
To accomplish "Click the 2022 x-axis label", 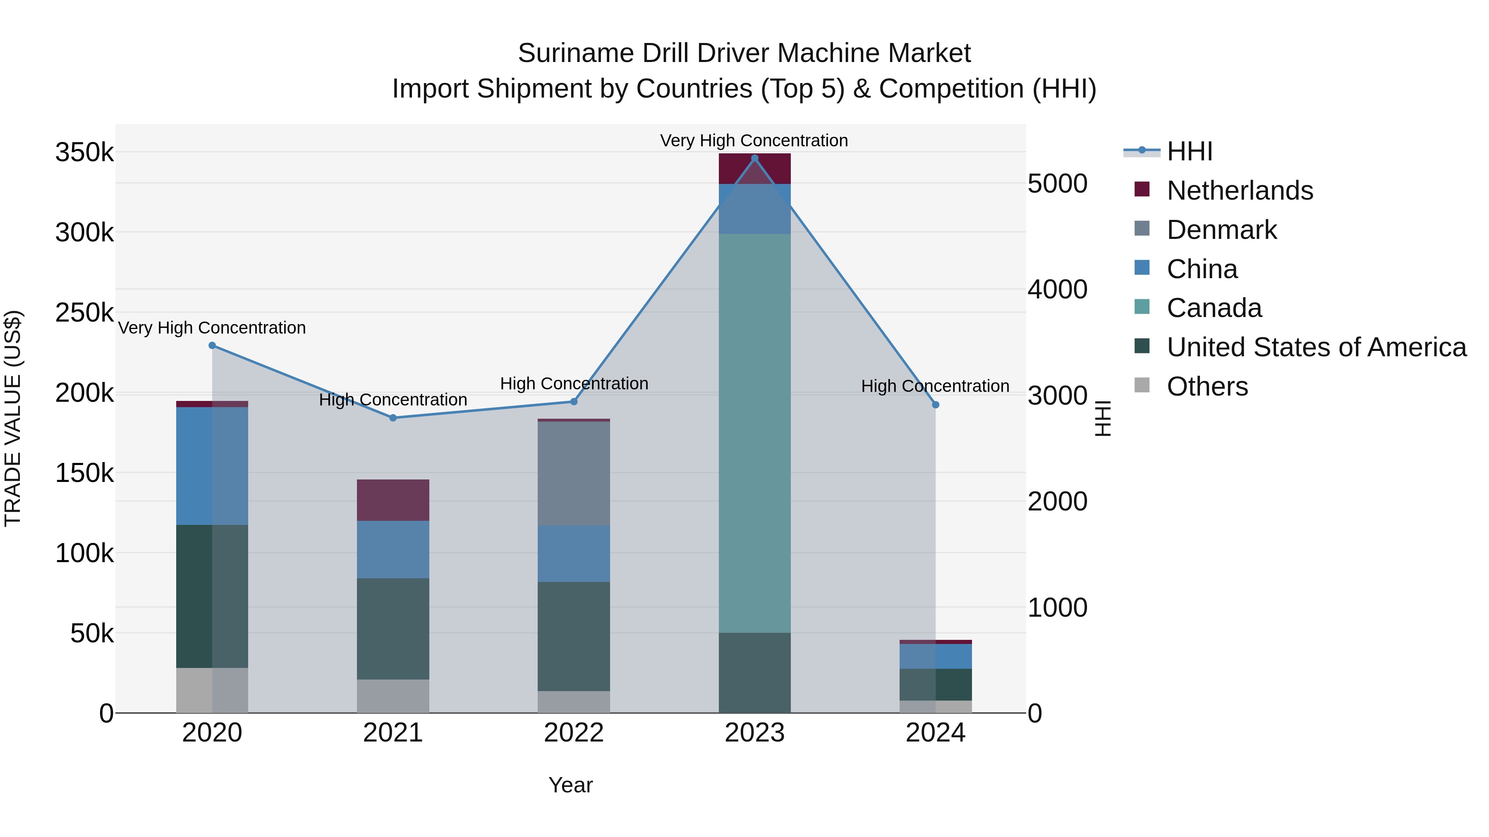I will click(574, 733).
